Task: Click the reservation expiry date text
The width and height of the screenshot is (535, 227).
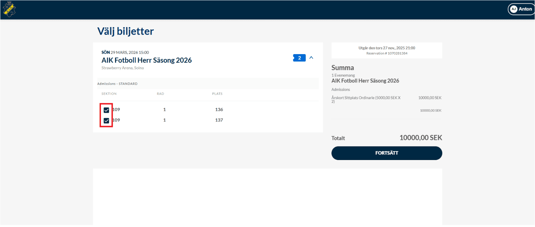Action: click(387, 48)
